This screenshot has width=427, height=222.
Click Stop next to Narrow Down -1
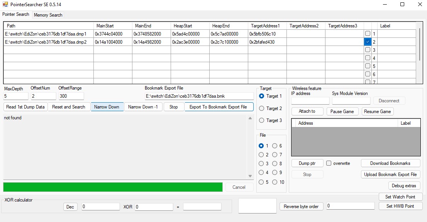point(173,107)
